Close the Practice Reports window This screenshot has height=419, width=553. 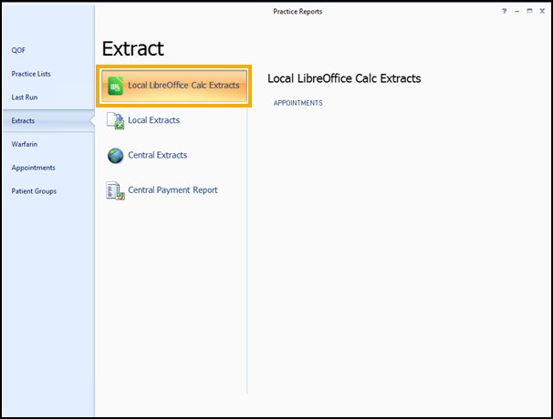point(541,11)
